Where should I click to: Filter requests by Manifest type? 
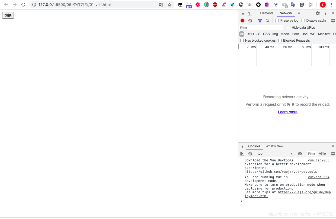click(324, 34)
